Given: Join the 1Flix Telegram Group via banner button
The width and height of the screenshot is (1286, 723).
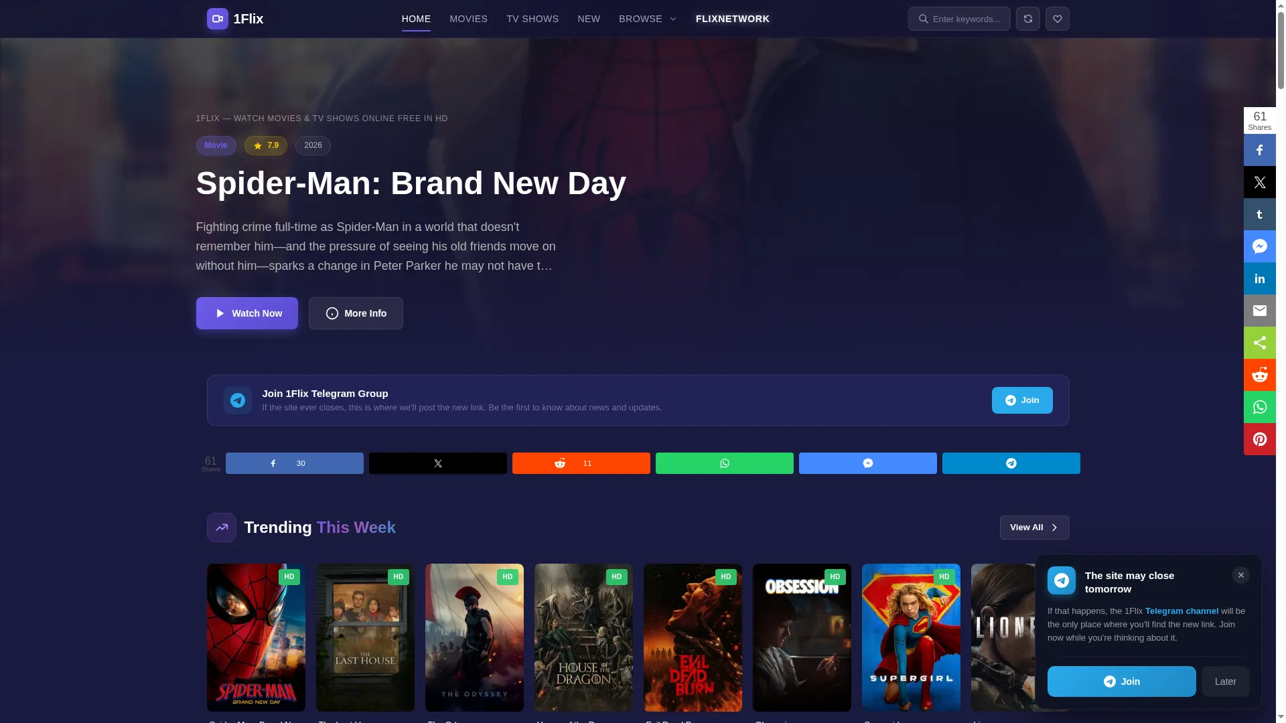Looking at the screenshot, I should 1022,400.
